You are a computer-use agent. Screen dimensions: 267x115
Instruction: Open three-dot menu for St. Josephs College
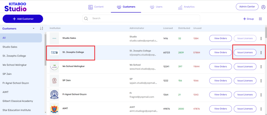pyautogui.click(x=261, y=52)
